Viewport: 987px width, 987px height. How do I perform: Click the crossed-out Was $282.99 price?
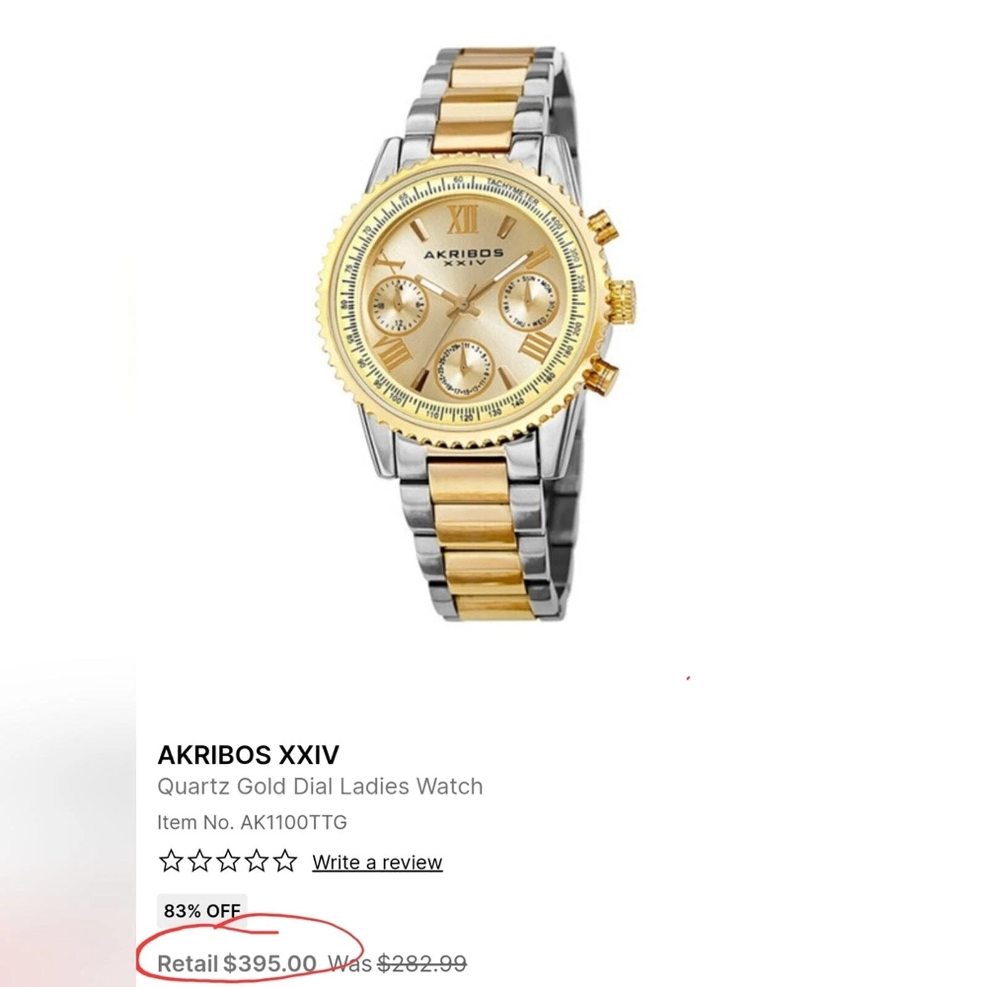tap(398, 963)
